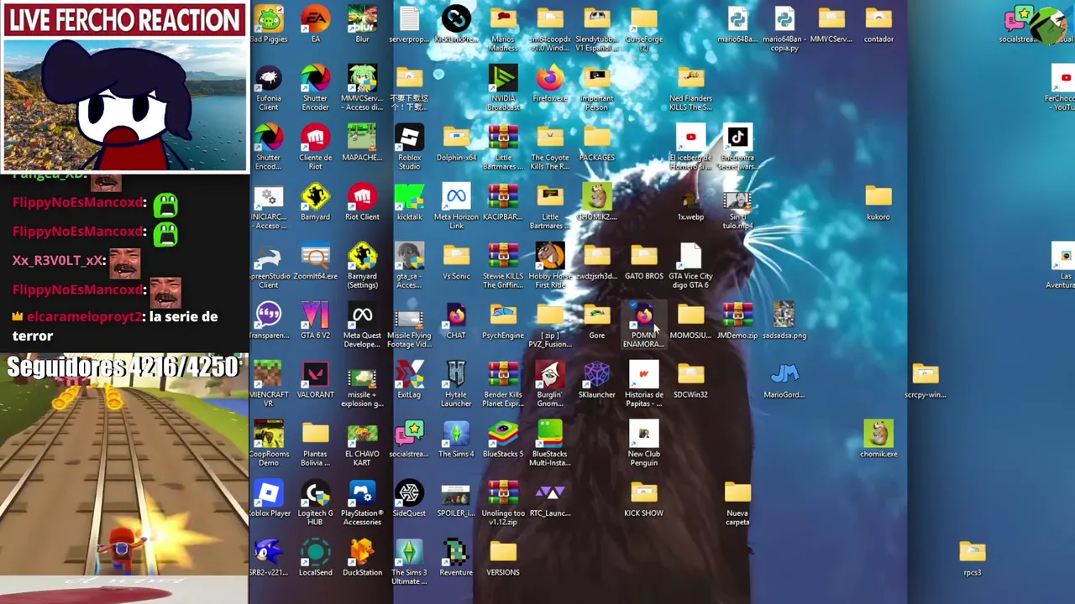Open the rpcs3 folder
Image resolution: width=1075 pixels, height=604 pixels.
pos(973,553)
